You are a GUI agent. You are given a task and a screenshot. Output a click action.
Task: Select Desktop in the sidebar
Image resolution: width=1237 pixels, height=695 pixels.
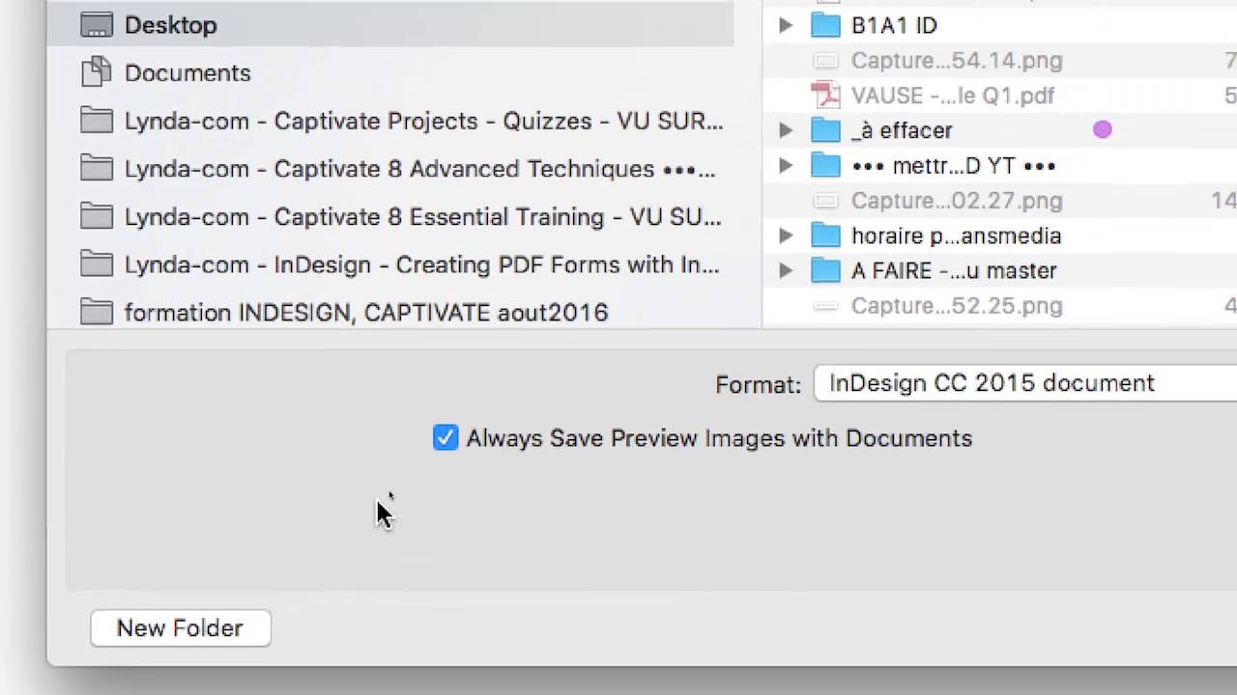[171, 26]
